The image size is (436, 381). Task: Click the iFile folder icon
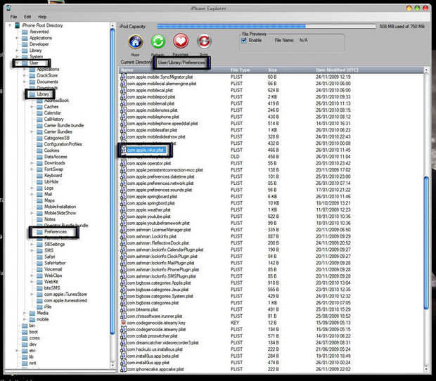[39, 306]
